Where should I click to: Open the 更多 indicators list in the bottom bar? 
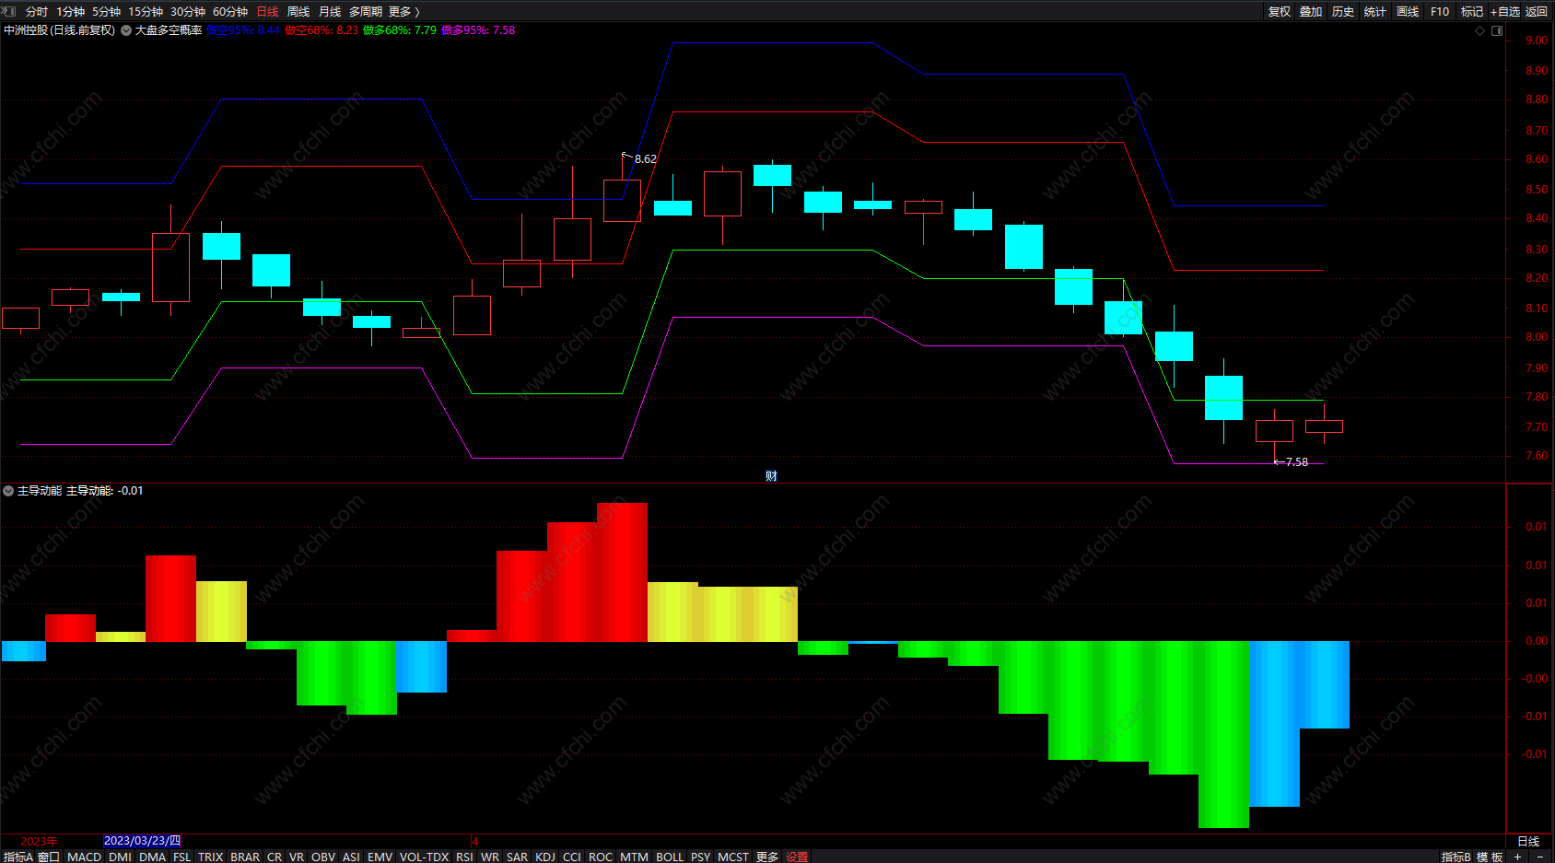click(767, 857)
